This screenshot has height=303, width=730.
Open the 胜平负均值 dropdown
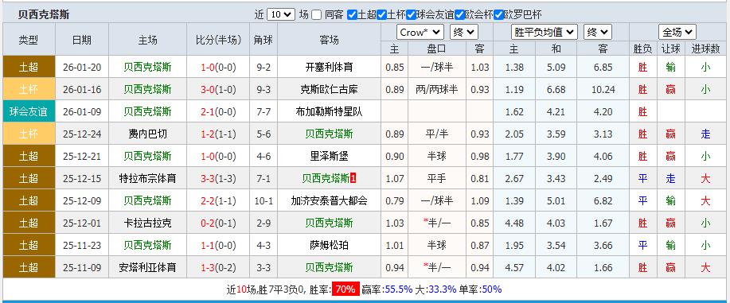click(x=545, y=32)
